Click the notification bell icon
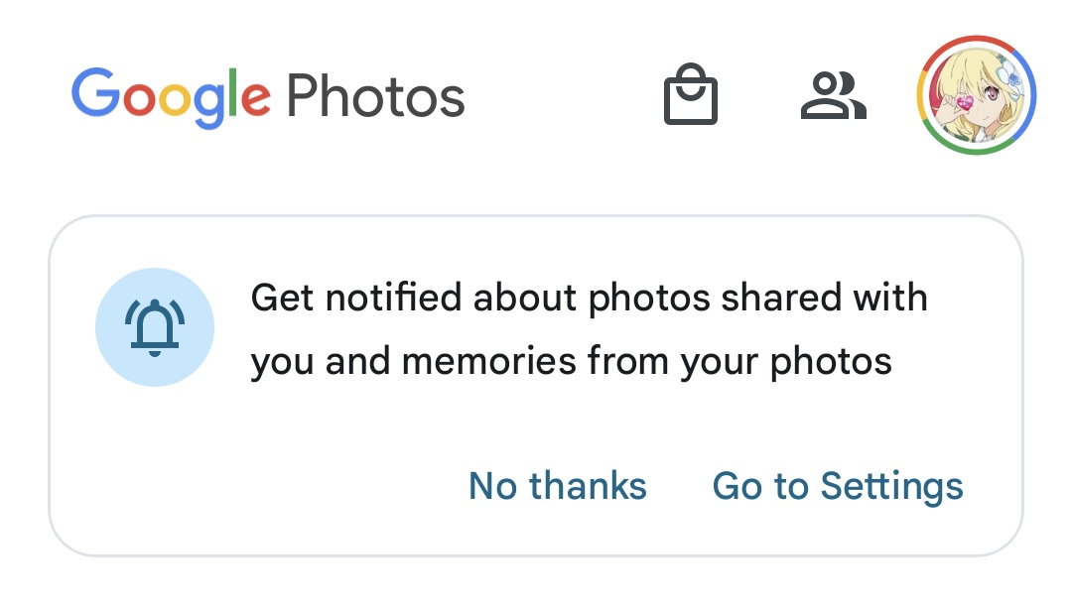The image size is (1072, 603). pos(155,328)
